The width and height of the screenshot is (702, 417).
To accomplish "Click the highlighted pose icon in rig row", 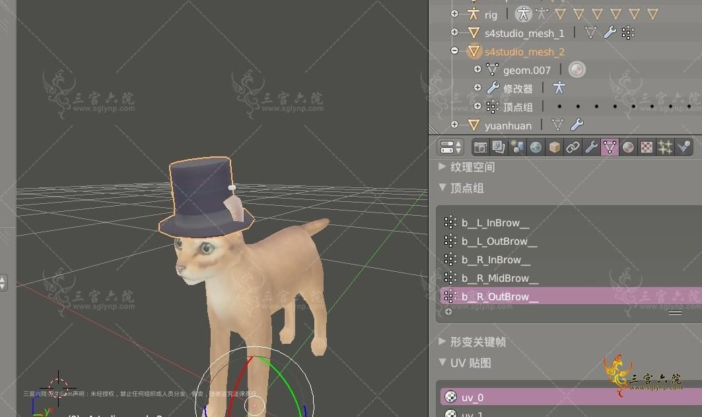I will click(523, 15).
